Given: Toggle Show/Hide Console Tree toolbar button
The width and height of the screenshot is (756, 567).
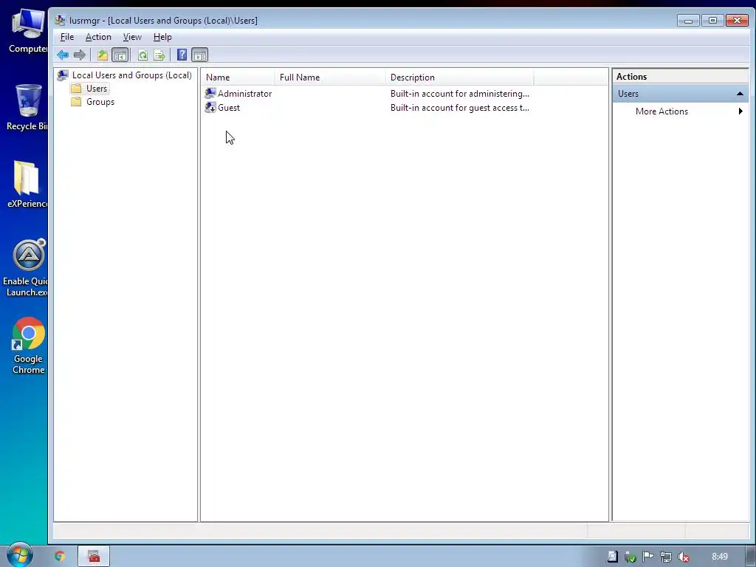Looking at the screenshot, I should point(120,55).
